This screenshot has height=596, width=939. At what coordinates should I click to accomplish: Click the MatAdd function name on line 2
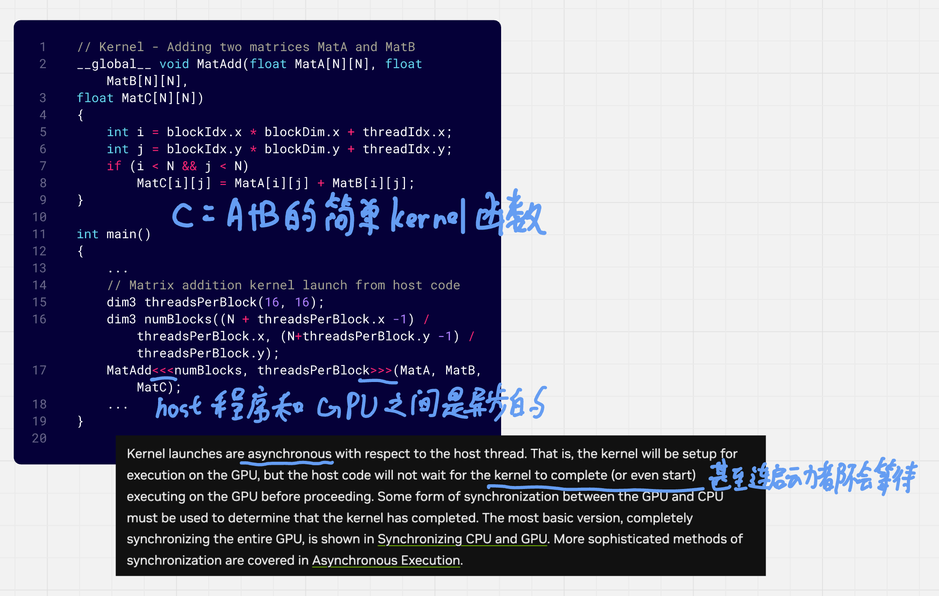[219, 64]
